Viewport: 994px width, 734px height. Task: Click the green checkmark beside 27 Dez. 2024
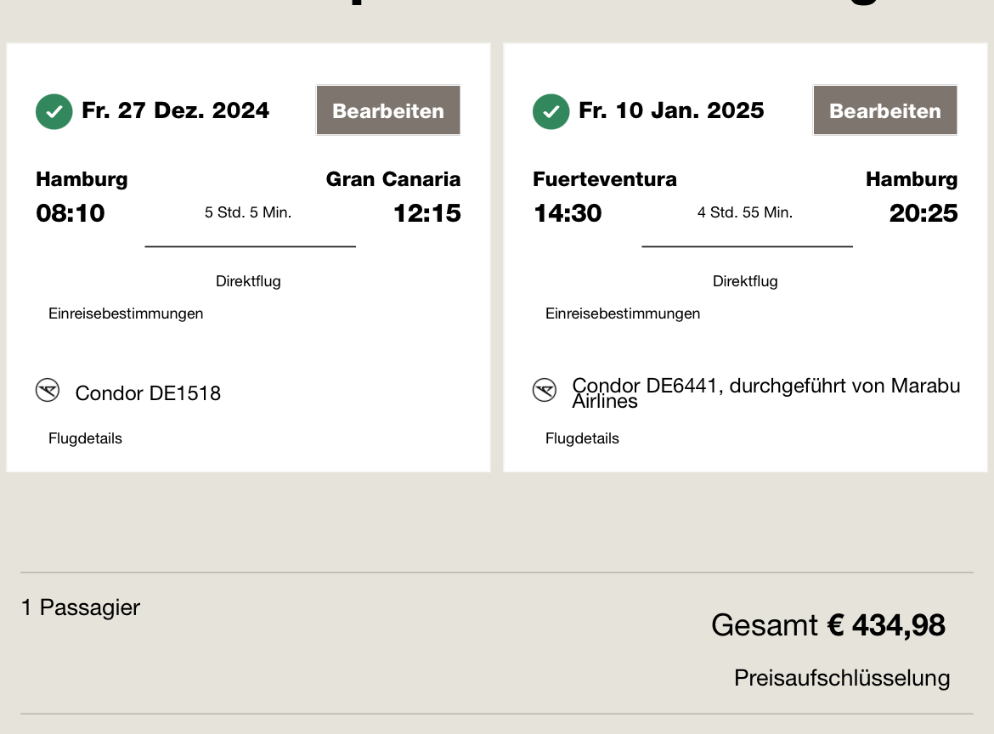(54, 111)
